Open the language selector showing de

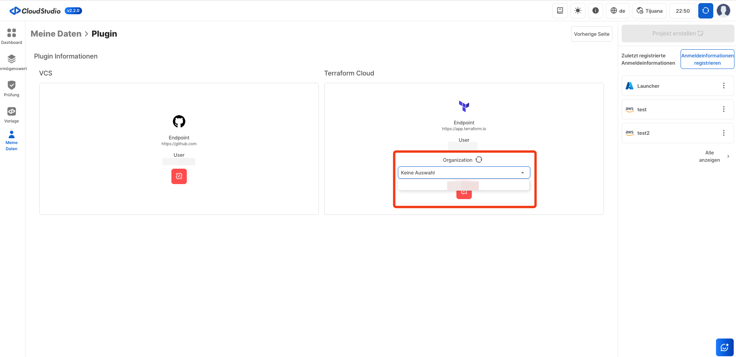point(618,11)
